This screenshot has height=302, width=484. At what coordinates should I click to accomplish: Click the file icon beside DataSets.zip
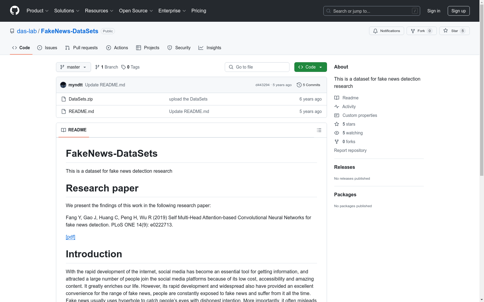pyautogui.click(x=64, y=99)
